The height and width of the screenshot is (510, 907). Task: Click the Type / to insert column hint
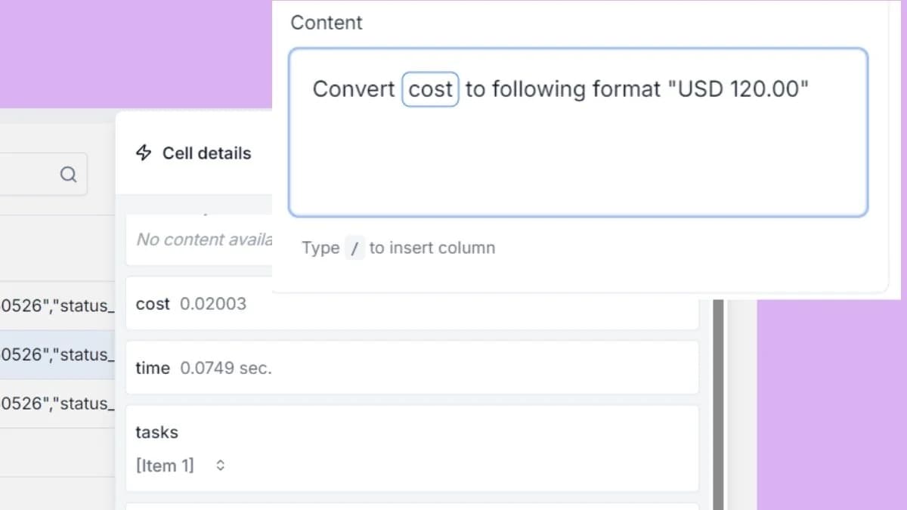point(397,248)
